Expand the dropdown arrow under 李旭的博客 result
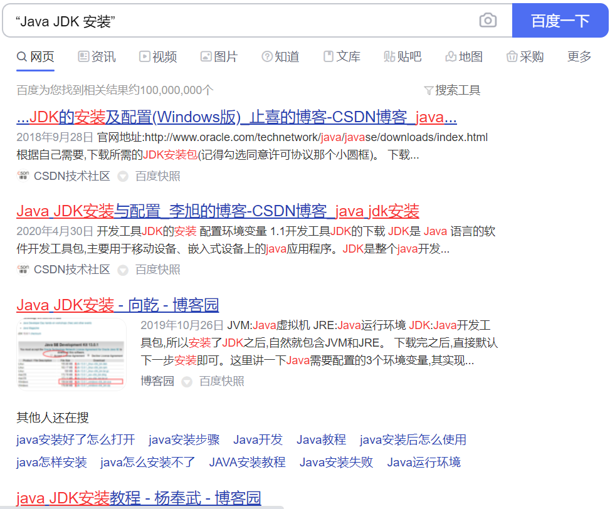Image resolution: width=610 pixels, height=509 pixels. [123, 270]
